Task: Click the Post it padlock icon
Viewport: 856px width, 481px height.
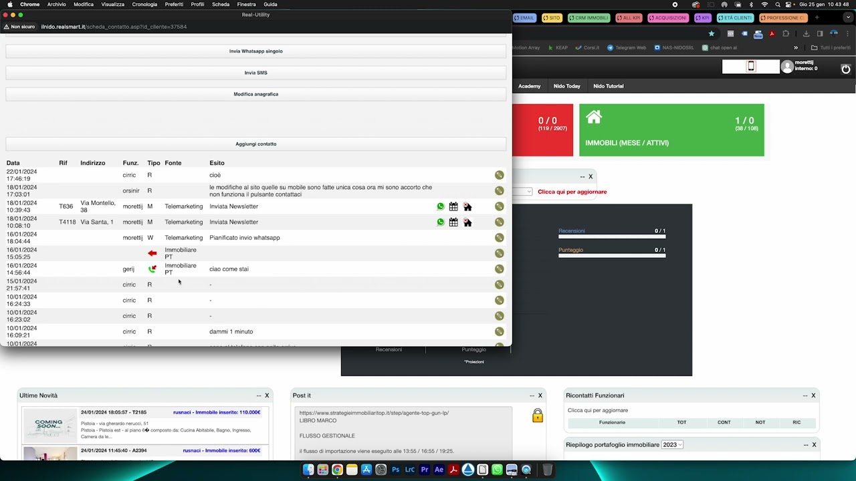Action: 538,416
